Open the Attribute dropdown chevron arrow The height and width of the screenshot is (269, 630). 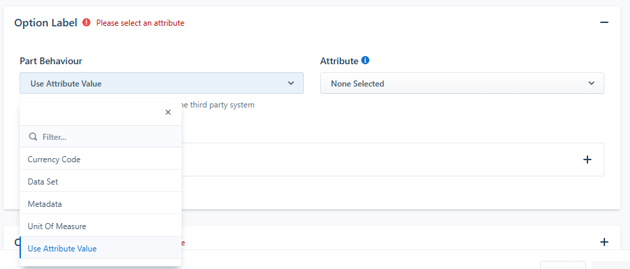tap(592, 83)
